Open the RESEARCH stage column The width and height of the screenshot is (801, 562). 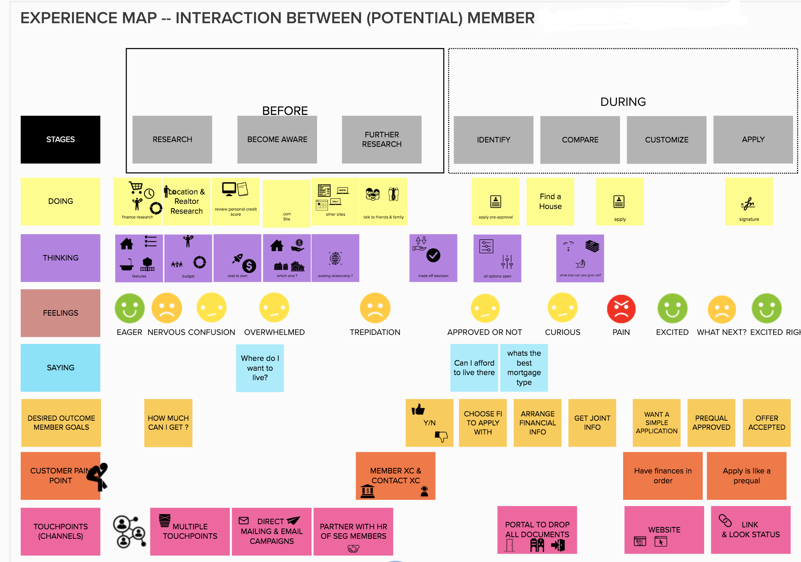tap(172, 139)
